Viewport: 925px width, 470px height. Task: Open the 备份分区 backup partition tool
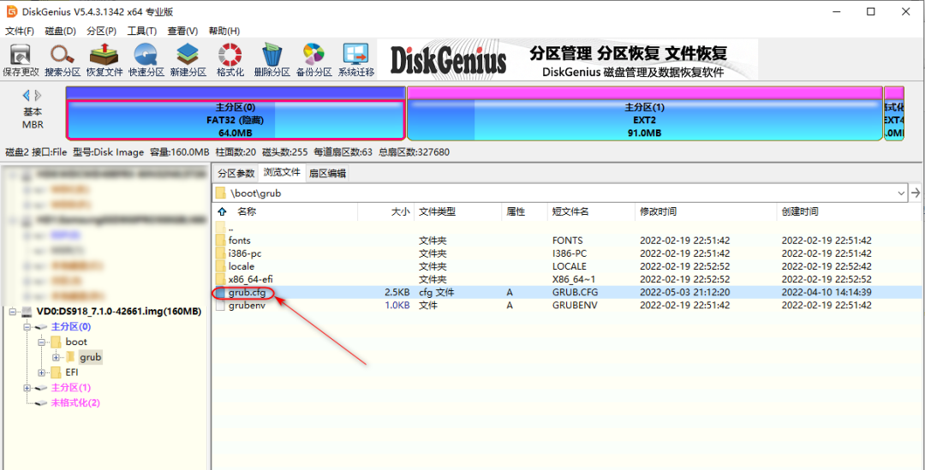coord(313,60)
